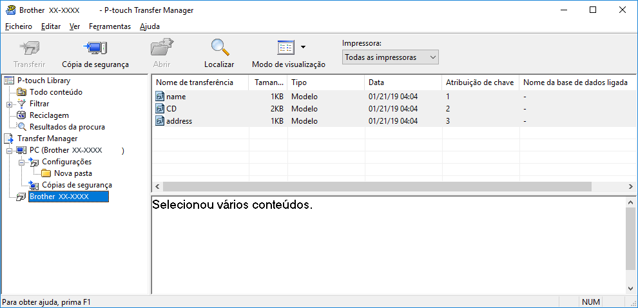Screen dimensions: 638x308
Task: Click the NUM status bar indicator
Action: [x=590, y=302]
